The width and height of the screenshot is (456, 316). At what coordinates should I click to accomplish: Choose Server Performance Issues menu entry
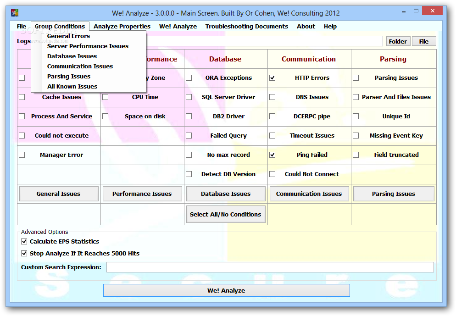(x=89, y=46)
